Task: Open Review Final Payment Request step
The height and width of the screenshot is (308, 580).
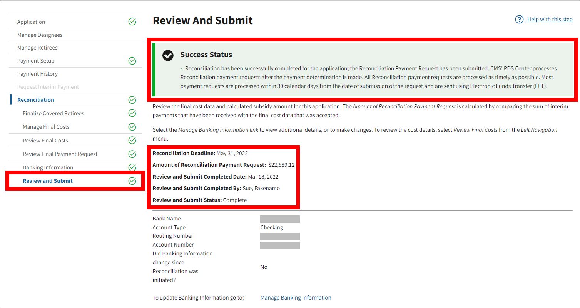Action: point(60,154)
